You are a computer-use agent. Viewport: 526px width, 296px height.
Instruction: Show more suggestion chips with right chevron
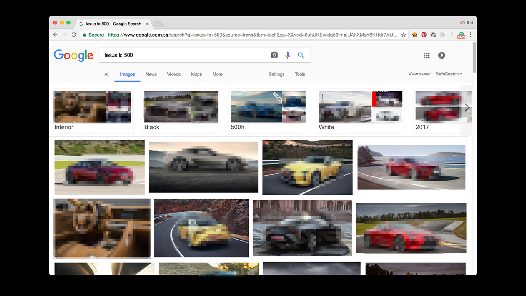tap(467, 108)
